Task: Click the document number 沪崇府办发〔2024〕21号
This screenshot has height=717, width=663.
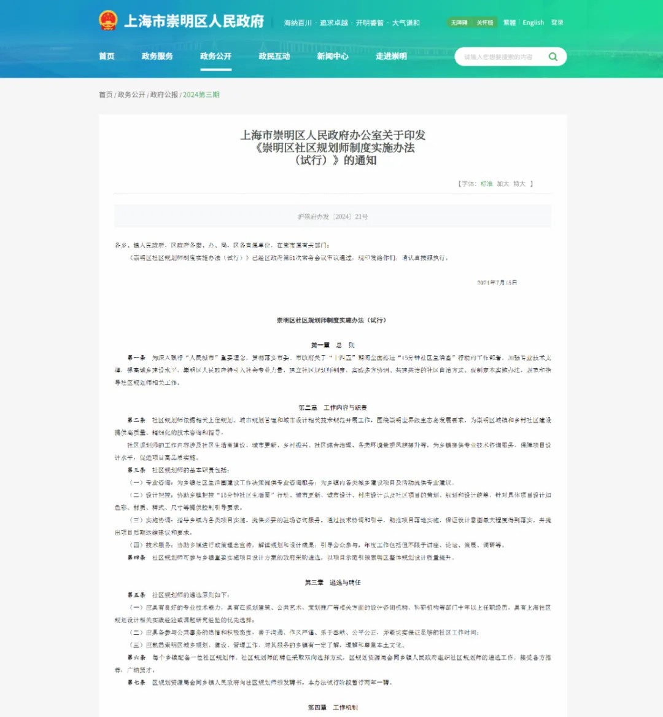Action: point(333,217)
